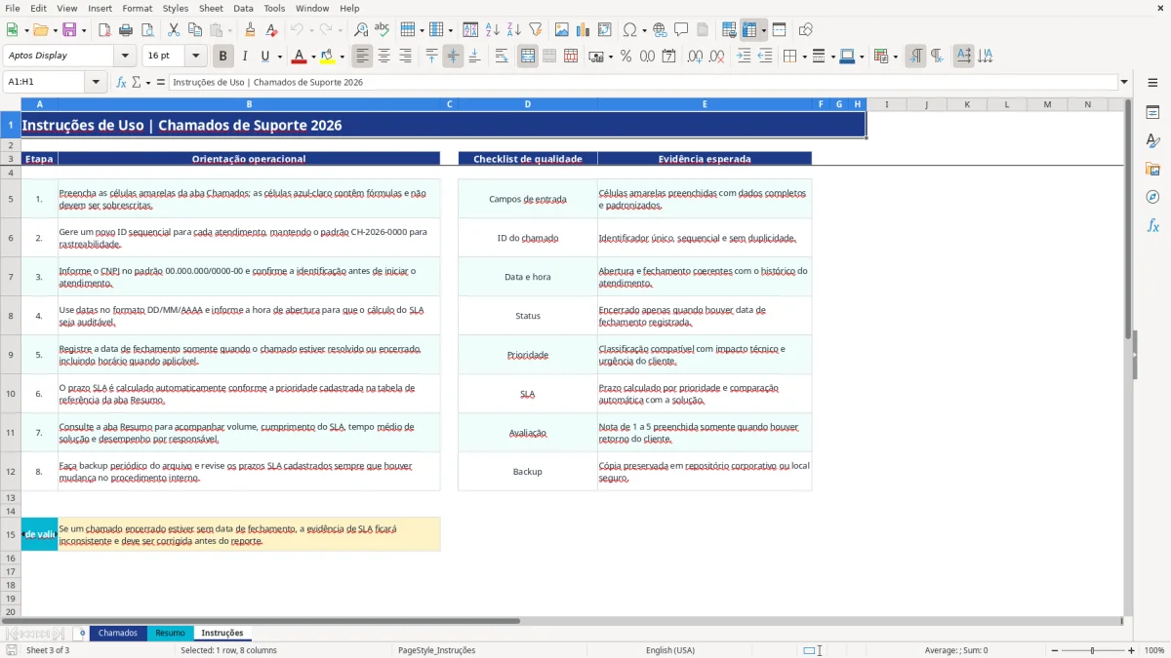Click the Save document icon
Image resolution: width=1171 pixels, height=658 pixels.
pos(69,30)
